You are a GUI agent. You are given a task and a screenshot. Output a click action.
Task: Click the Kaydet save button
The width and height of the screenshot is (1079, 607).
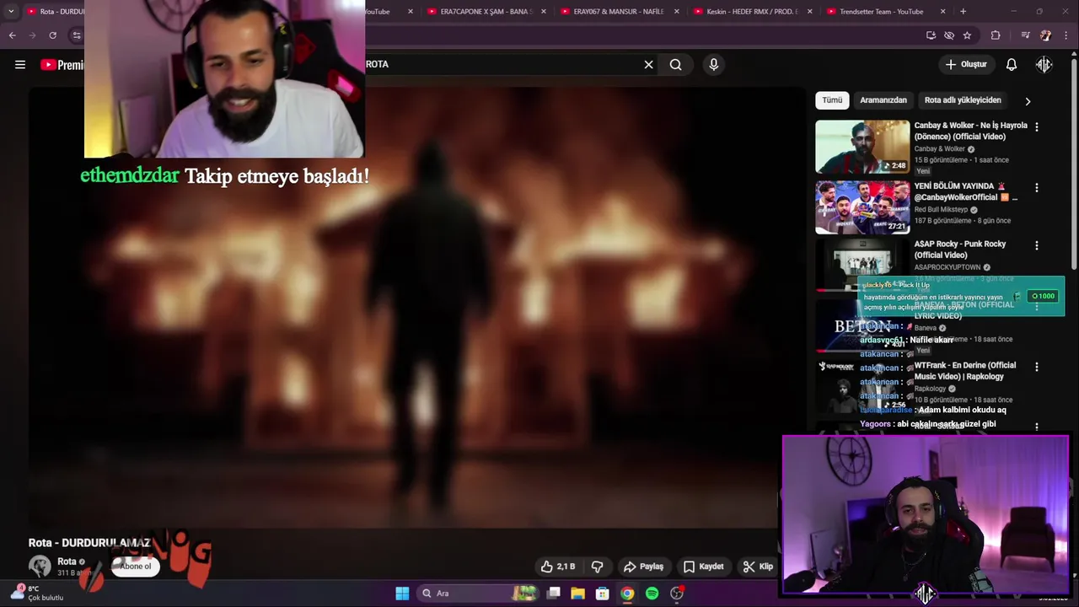tap(703, 567)
